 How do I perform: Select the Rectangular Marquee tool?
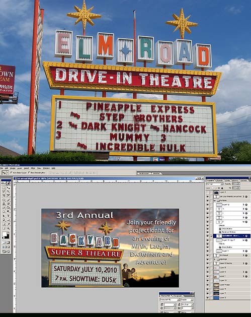point(4,187)
